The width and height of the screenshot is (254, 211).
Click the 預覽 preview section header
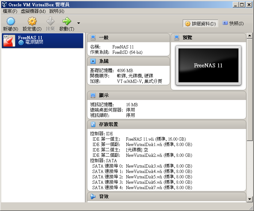point(208,38)
